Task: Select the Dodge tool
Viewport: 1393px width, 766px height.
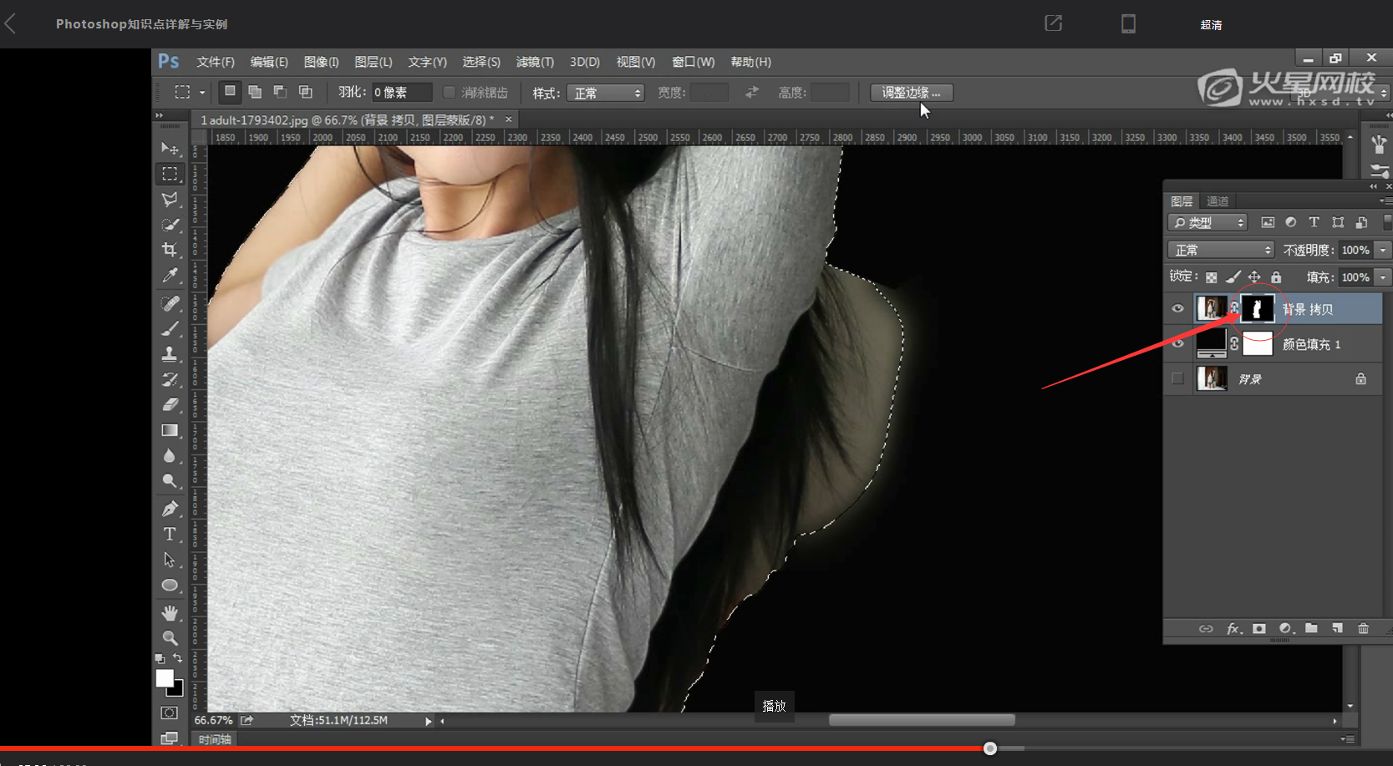Action: click(x=170, y=480)
